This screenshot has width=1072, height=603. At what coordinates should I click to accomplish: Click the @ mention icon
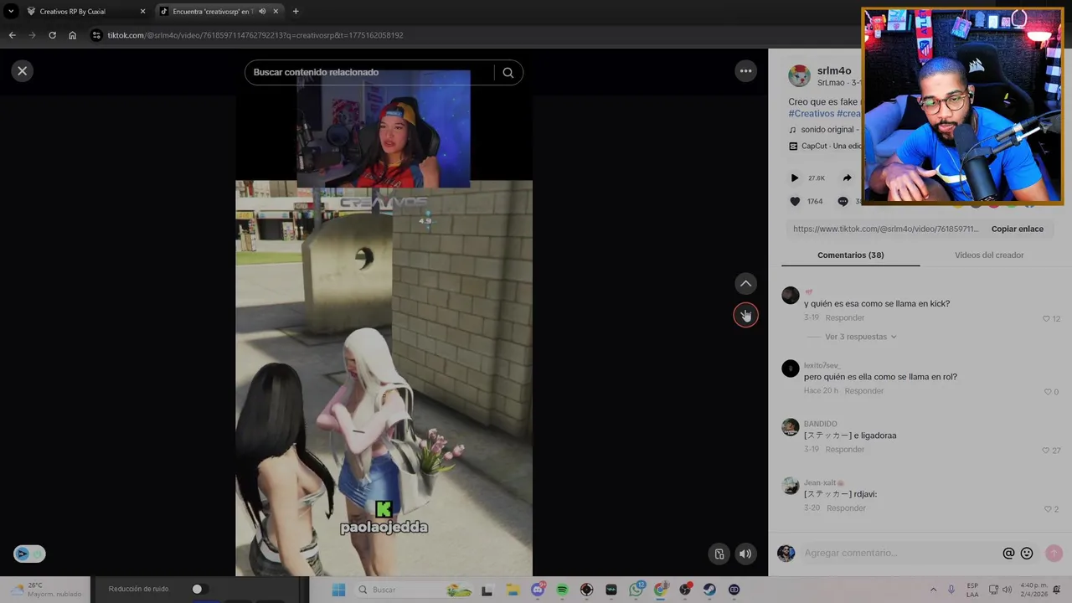1008,554
